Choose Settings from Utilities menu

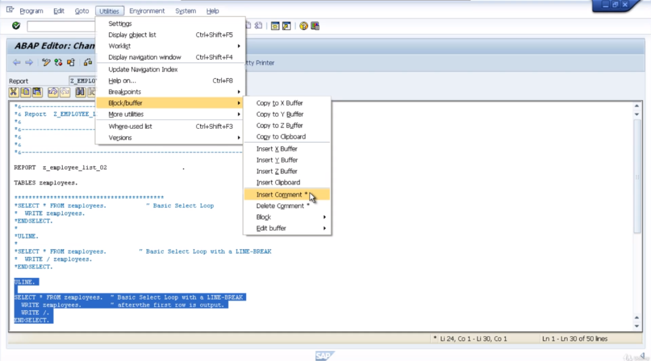click(x=170, y=23)
